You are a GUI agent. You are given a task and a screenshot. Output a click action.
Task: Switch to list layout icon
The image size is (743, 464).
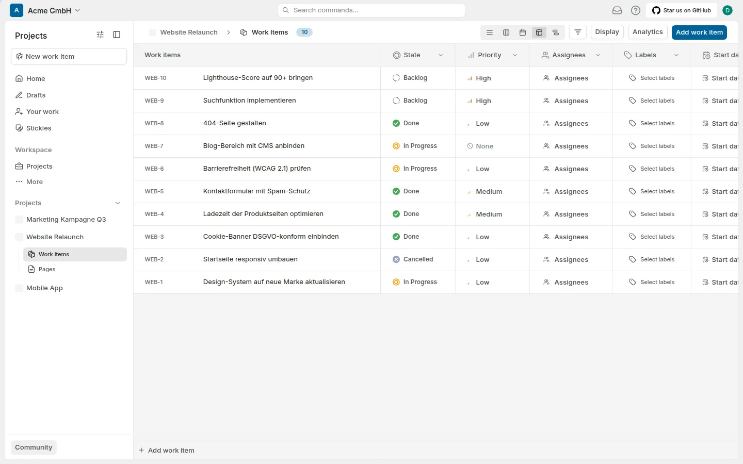coord(490,32)
